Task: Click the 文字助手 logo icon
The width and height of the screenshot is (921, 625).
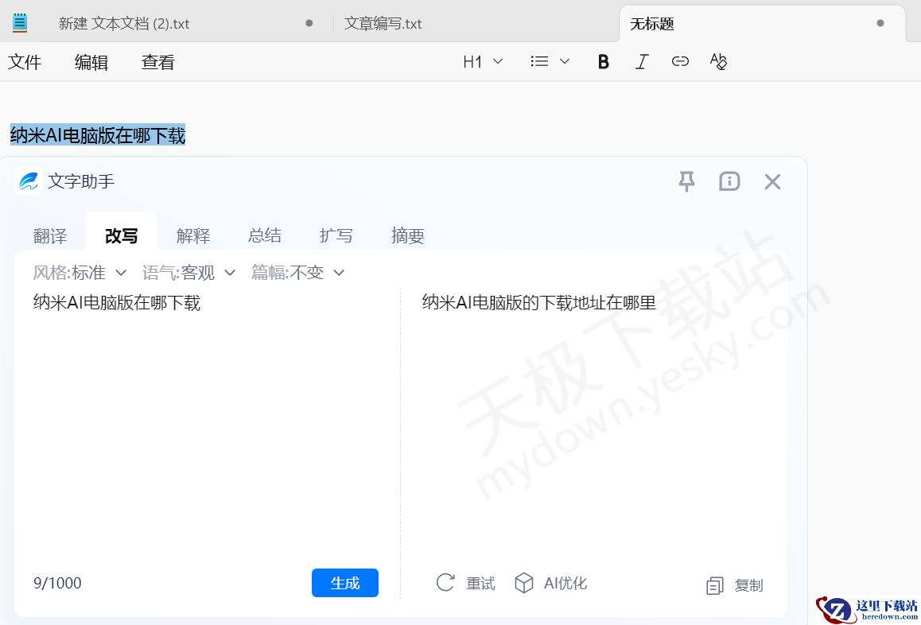Action: (x=28, y=181)
